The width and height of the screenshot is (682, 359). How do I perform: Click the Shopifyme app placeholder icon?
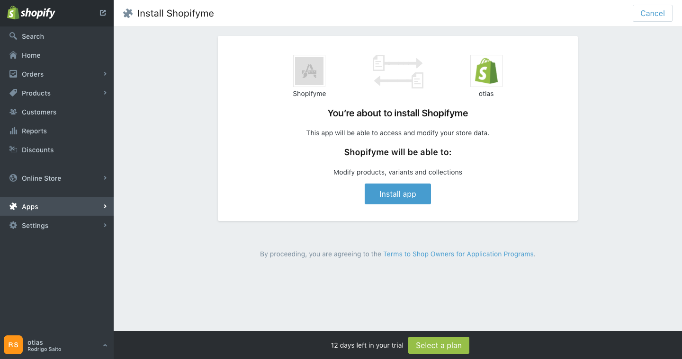309,71
